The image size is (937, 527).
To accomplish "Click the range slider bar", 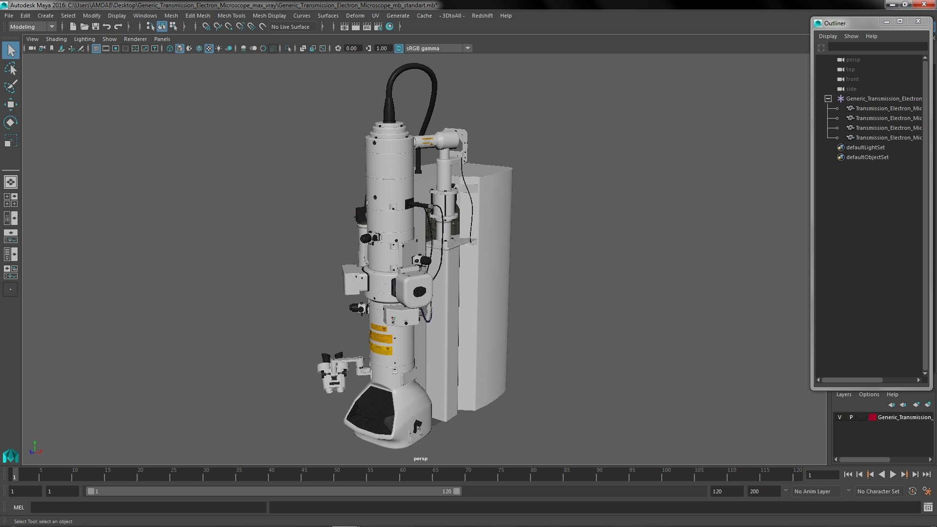I will [273, 491].
